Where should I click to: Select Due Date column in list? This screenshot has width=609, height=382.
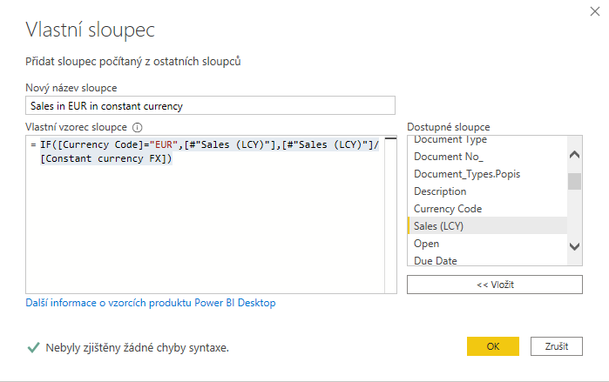click(x=487, y=261)
